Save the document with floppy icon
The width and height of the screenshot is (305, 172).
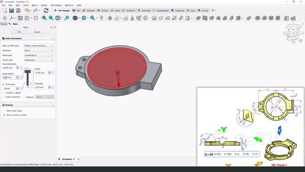[x=18, y=11]
